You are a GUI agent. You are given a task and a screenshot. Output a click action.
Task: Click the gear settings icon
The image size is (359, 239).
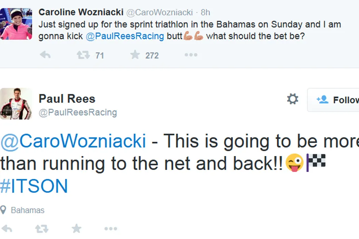click(x=292, y=99)
